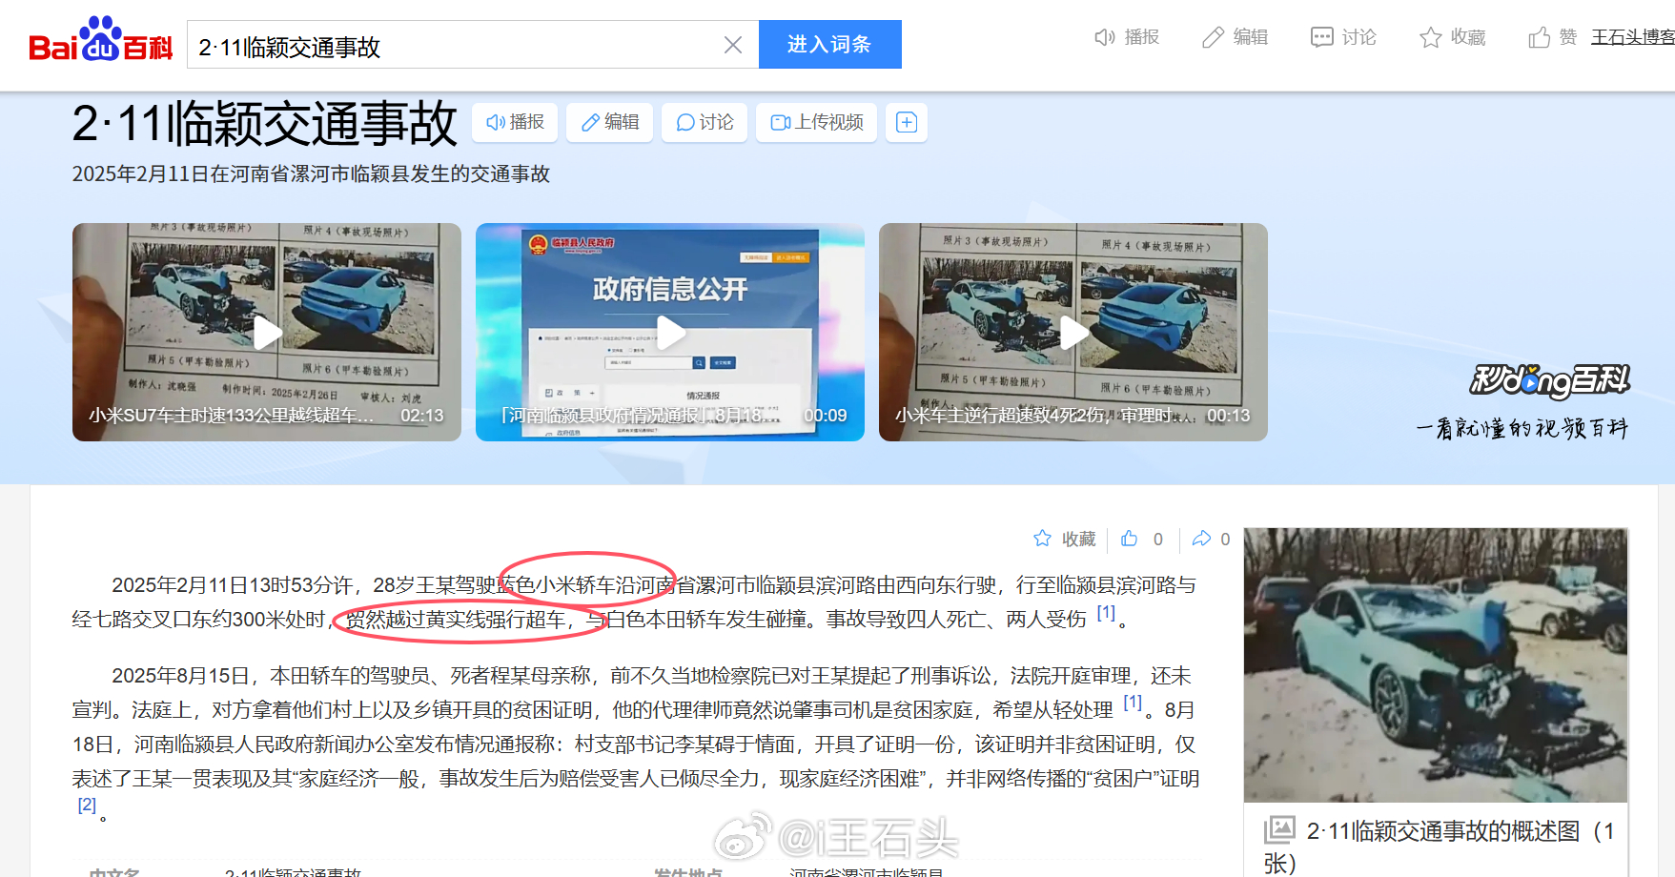Click the 赞 thumbs-up icon in the top bar

click(x=1539, y=37)
